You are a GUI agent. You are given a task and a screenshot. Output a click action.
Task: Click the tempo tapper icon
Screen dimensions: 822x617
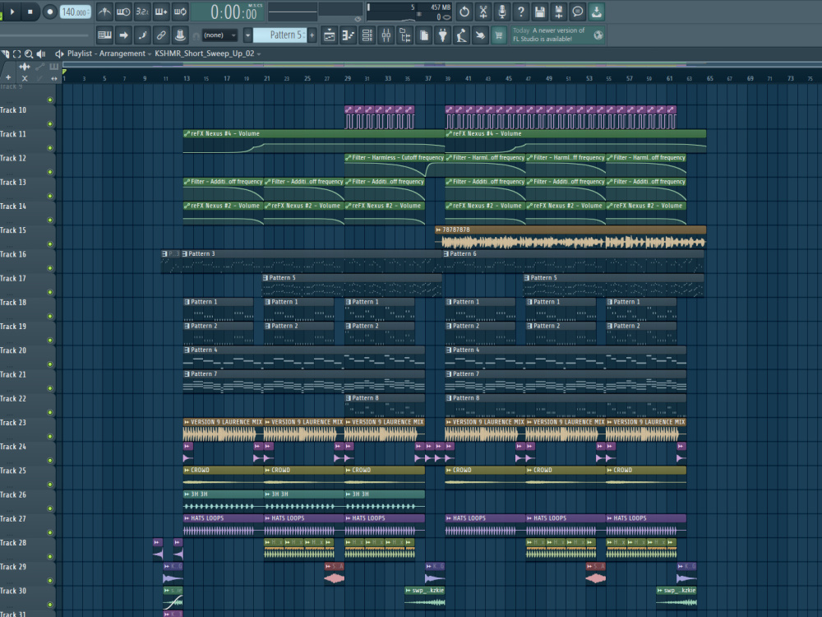click(461, 35)
